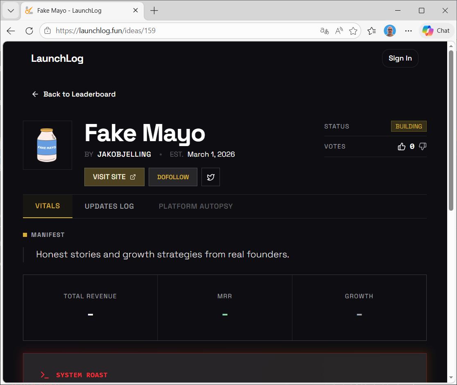The width and height of the screenshot is (457, 385).
Task: Open the PLATFORM AUTOPSY tab
Action: (x=196, y=206)
